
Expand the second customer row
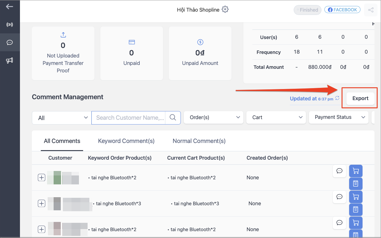click(41, 204)
